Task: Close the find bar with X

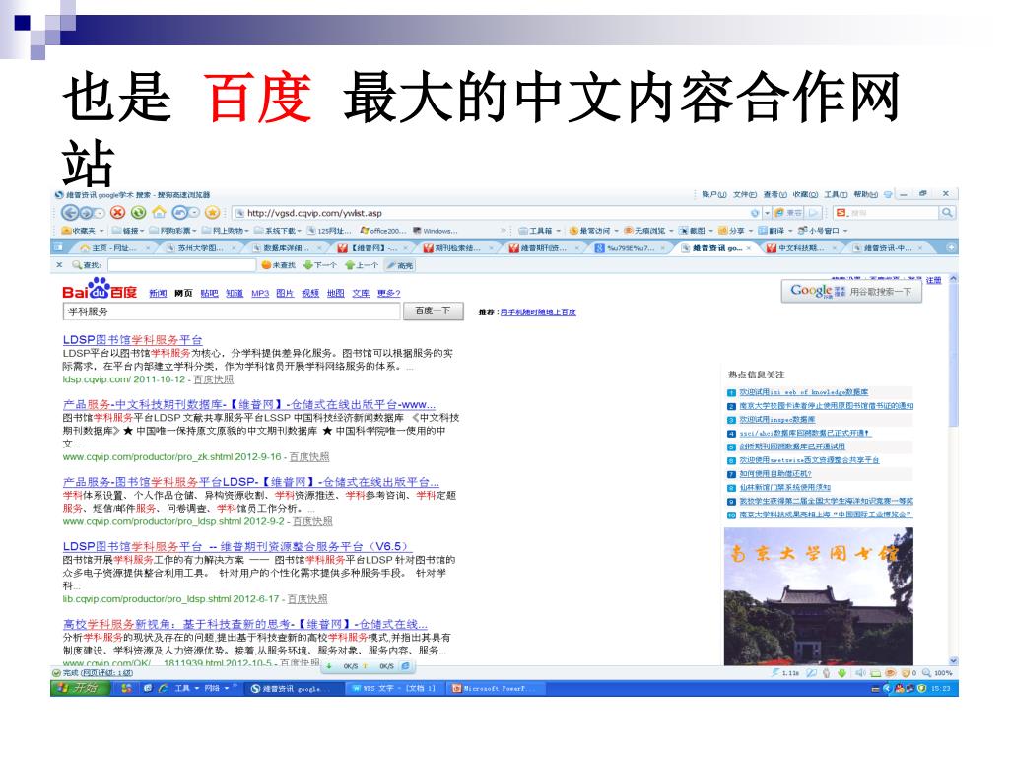Action: 59,264
